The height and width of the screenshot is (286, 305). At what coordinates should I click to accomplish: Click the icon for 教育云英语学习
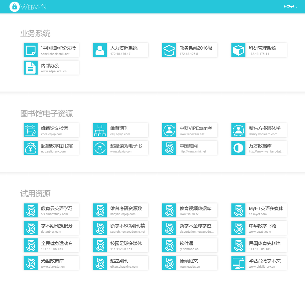(x=31, y=210)
